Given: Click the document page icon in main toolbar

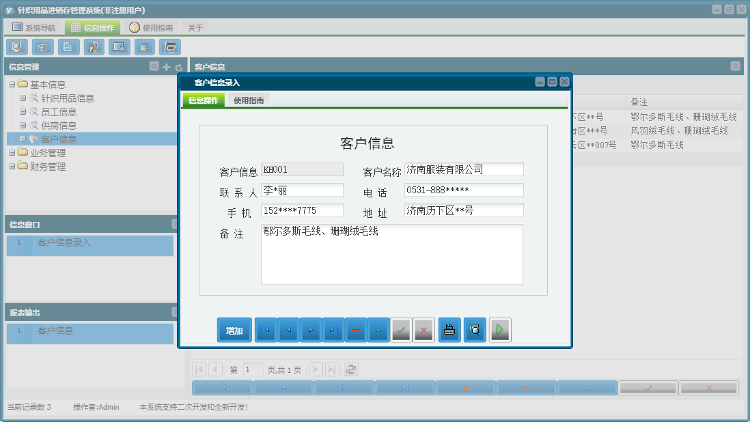Looking at the screenshot, I should click(68, 47).
